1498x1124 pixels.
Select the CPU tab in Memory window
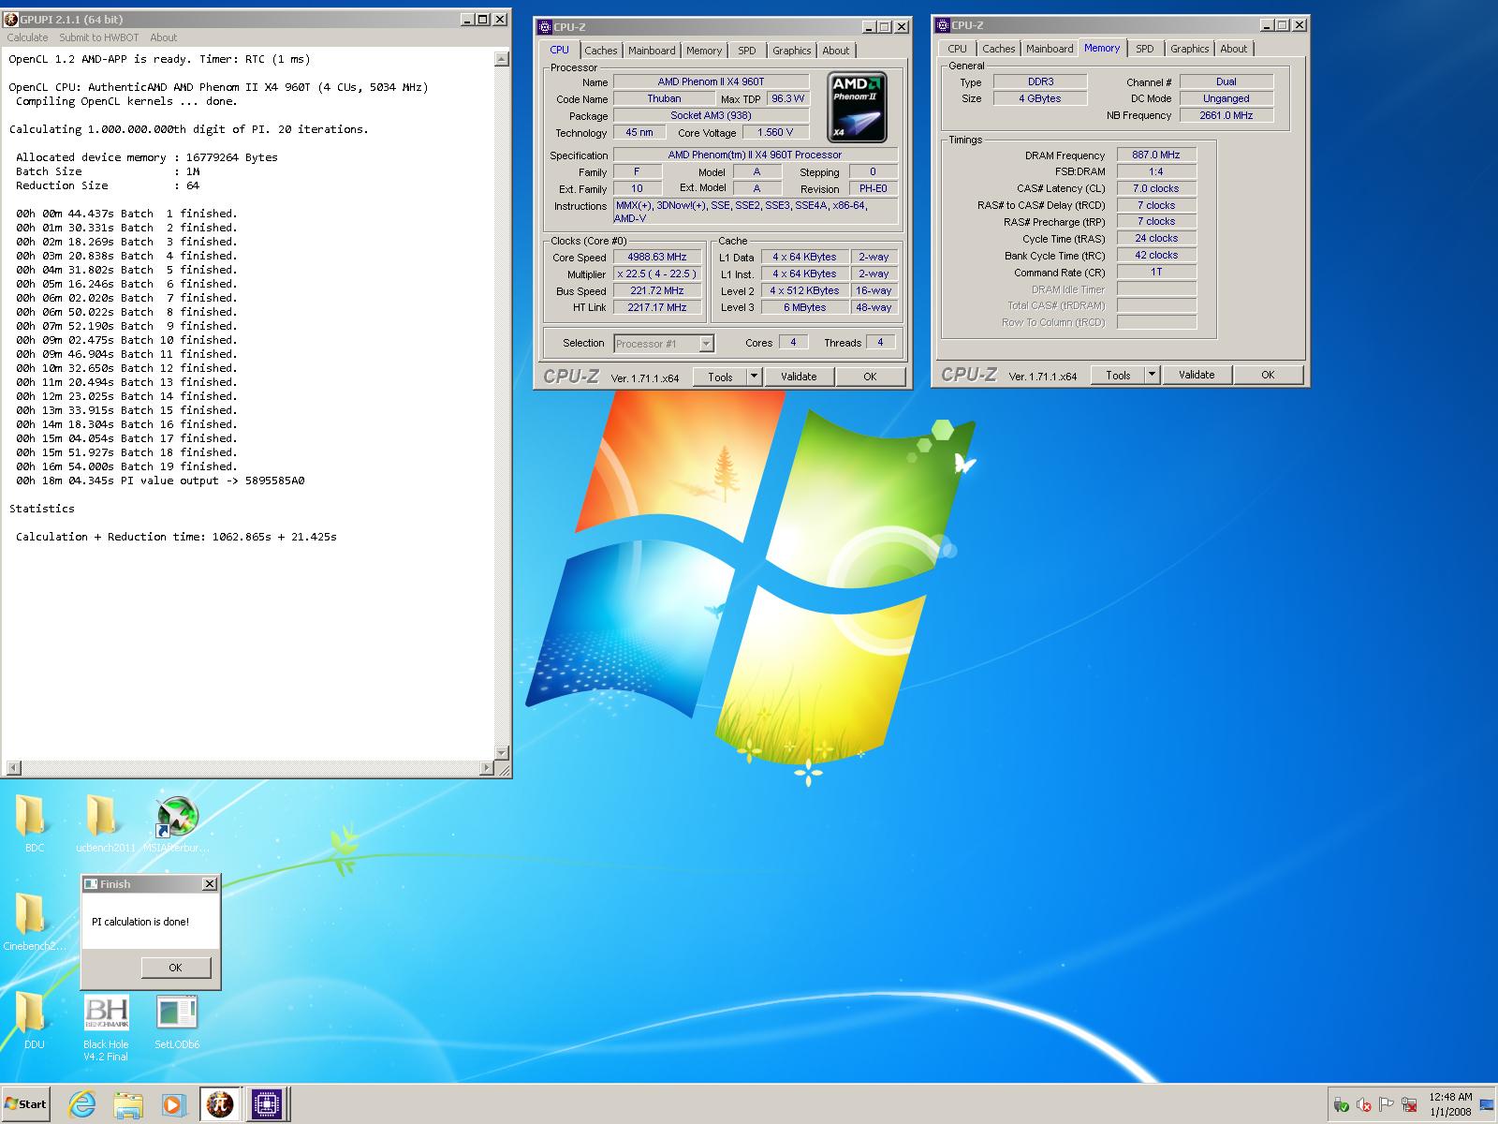coord(957,49)
